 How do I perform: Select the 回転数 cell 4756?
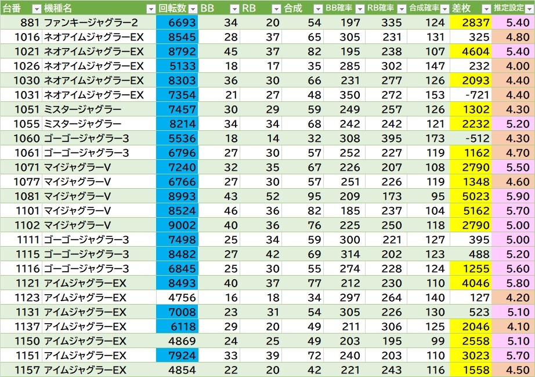(x=177, y=297)
